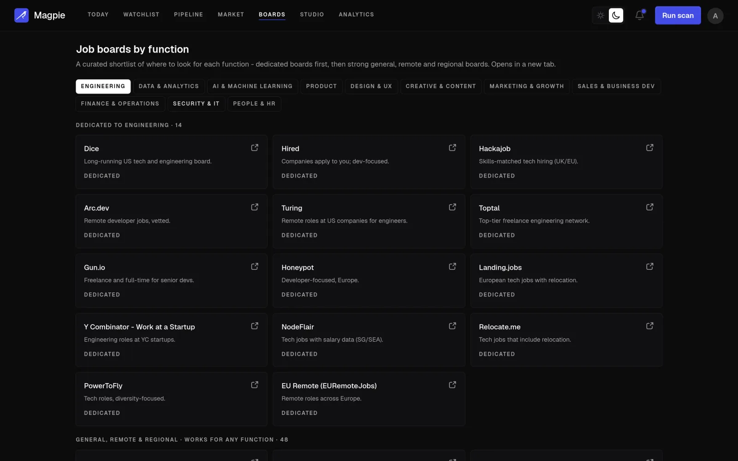Open the Turing board title
The width and height of the screenshot is (738, 461).
pos(292,208)
